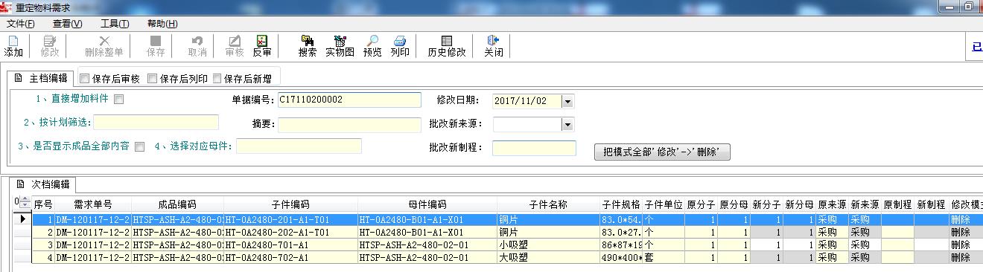Click the 摘要 input field
The height and width of the screenshot is (272, 983).
pos(349,124)
